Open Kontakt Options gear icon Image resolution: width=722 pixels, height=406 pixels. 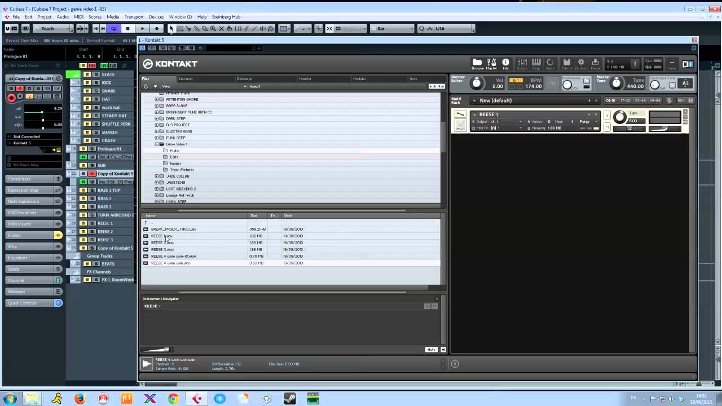click(580, 64)
